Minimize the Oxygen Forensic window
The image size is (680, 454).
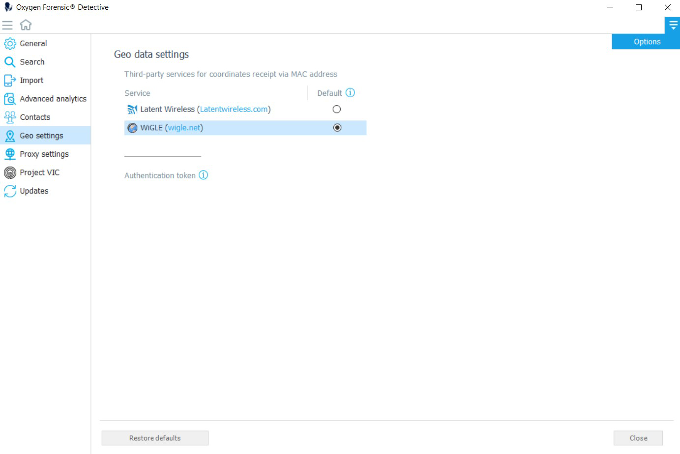(610, 7)
